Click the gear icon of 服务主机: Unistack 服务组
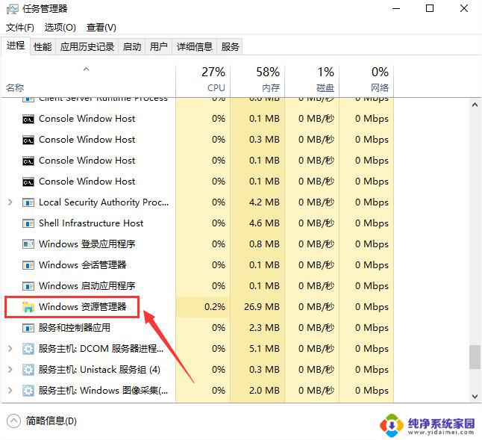 28,370
